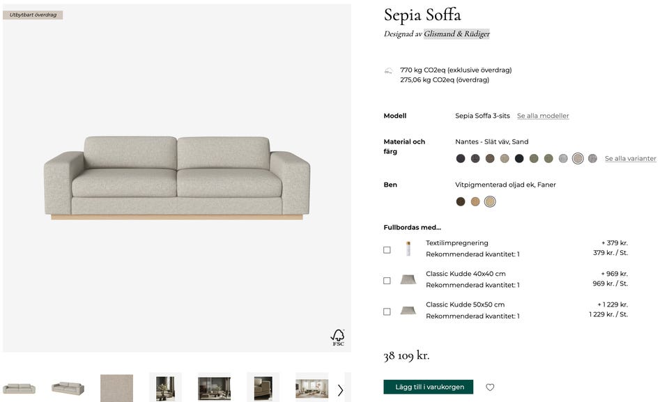Expand 'Se alla varianter' fabric options

pos(630,159)
